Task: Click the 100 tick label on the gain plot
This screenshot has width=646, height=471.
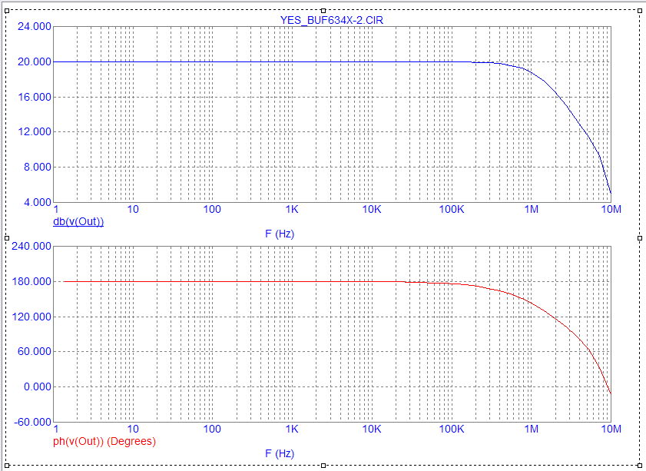Action: 212,209
